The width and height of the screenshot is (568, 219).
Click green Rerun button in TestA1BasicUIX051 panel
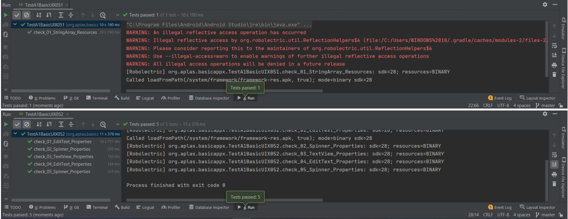pos(6,15)
